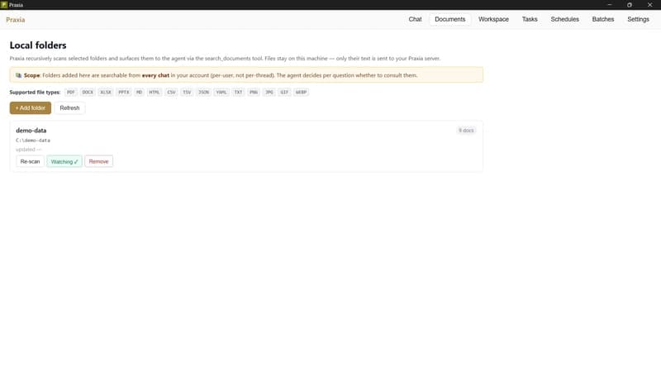Remove the demo-data folder
Image resolution: width=661 pixels, height=372 pixels.
point(98,161)
